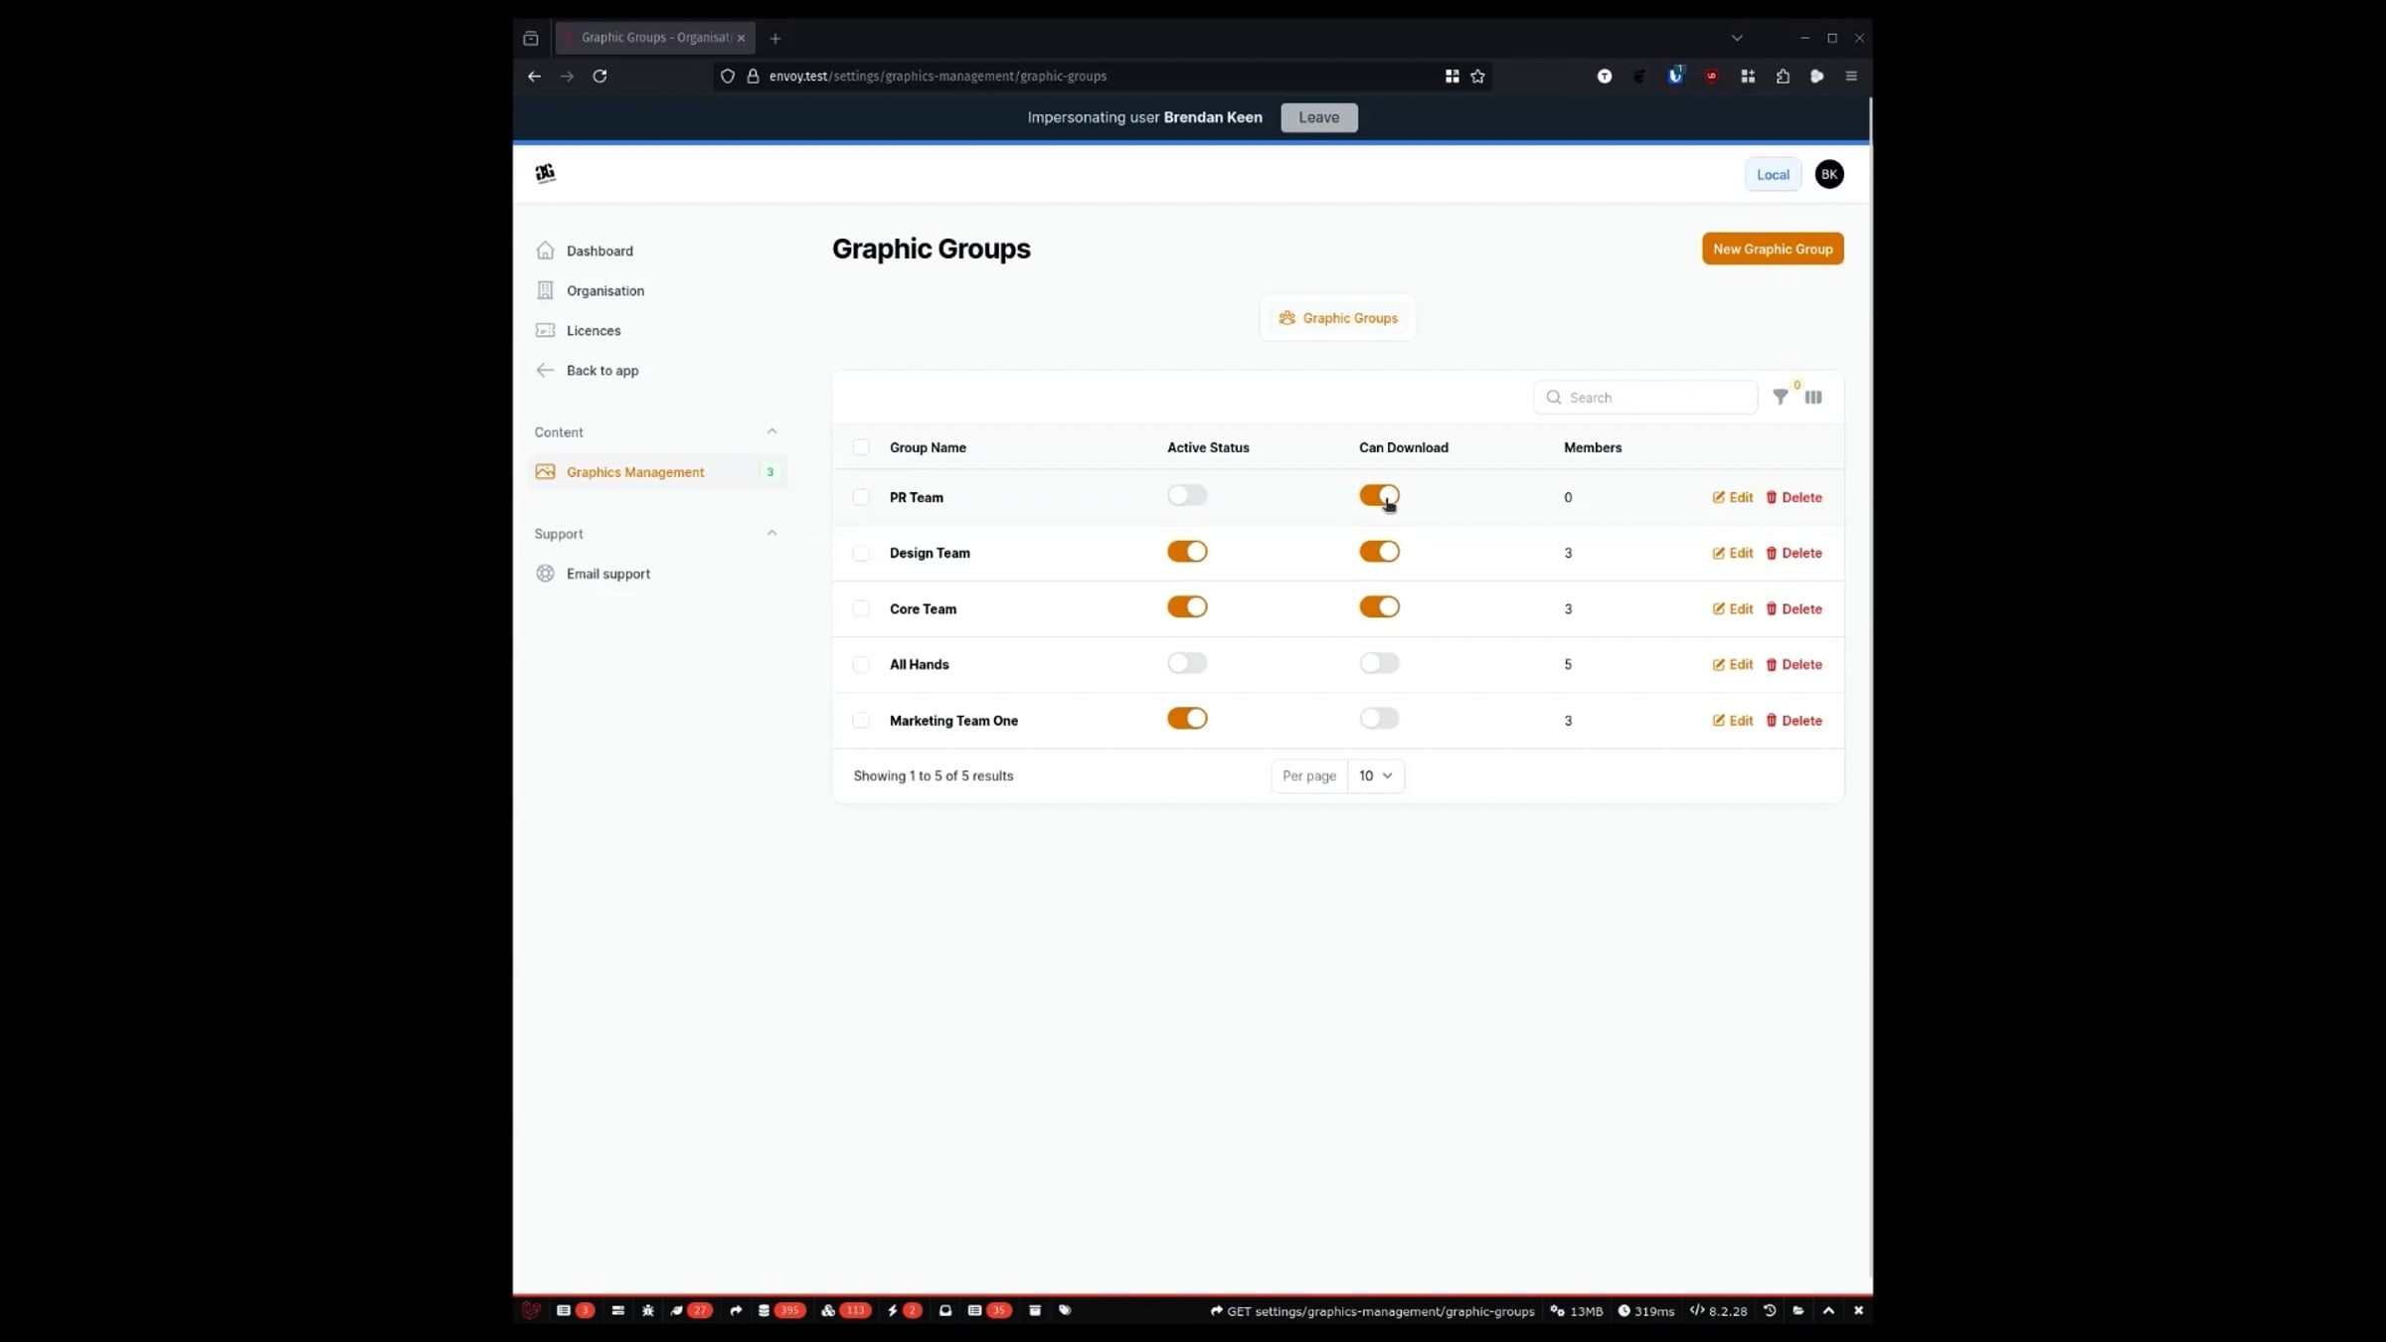This screenshot has height=1342, width=2386.
Task: Collapse the Content sidebar section
Action: [771, 431]
